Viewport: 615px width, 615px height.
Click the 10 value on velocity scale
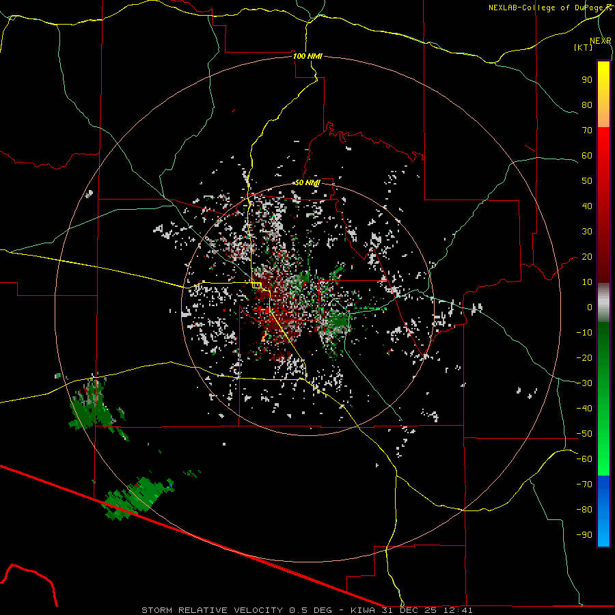(x=587, y=282)
